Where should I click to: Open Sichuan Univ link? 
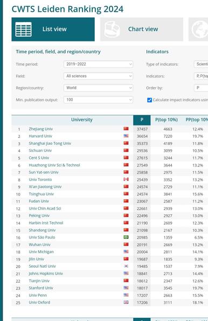[x=40, y=150]
